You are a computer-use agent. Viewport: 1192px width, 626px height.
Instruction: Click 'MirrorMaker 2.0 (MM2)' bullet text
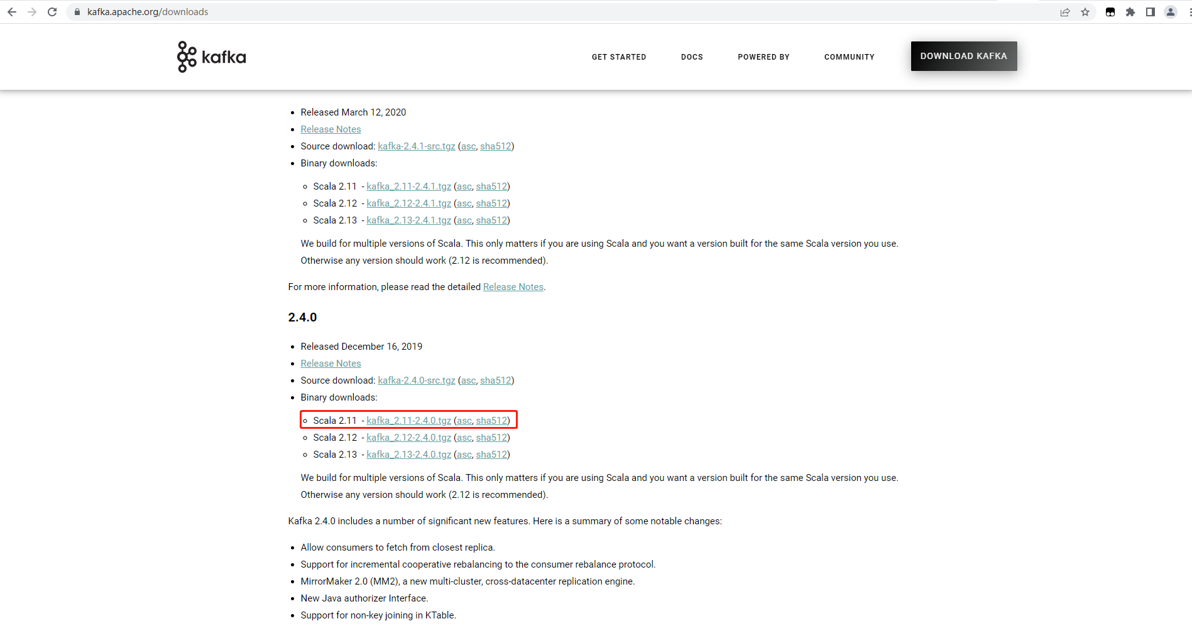pyautogui.click(x=468, y=581)
